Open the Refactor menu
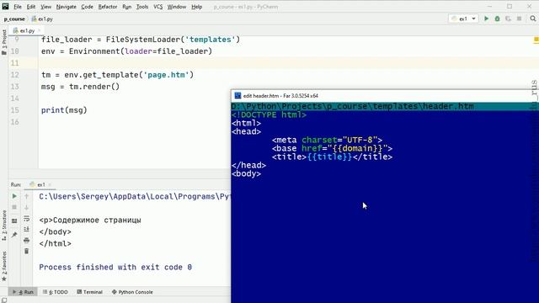The height and width of the screenshot is (303, 539). pos(108,7)
